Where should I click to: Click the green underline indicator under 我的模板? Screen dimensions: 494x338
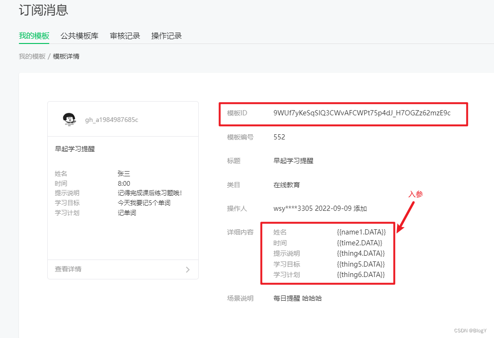pyautogui.click(x=34, y=43)
